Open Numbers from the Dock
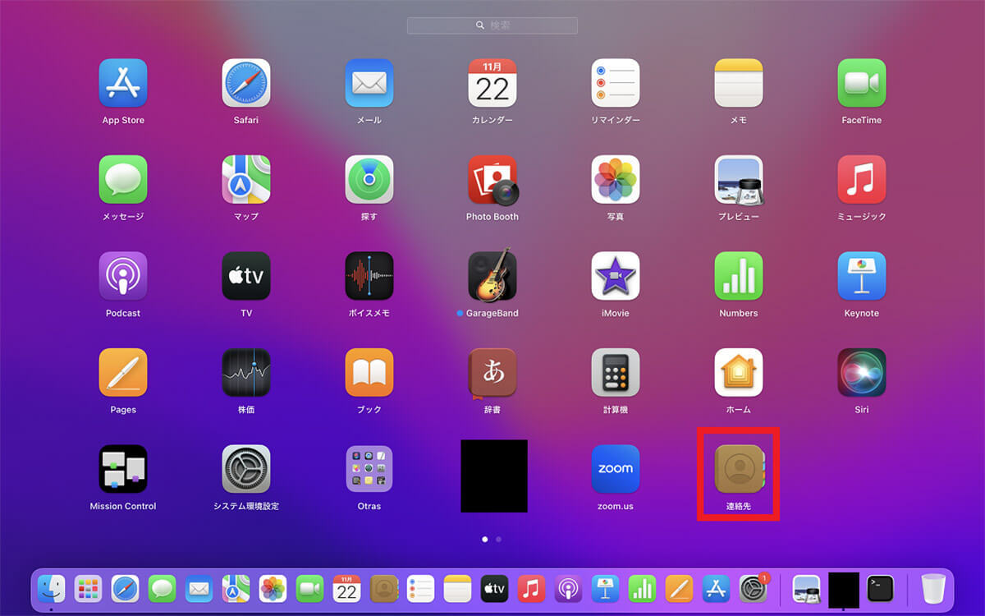Image resolution: width=985 pixels, height=616 pixels. tap(642, 588)
